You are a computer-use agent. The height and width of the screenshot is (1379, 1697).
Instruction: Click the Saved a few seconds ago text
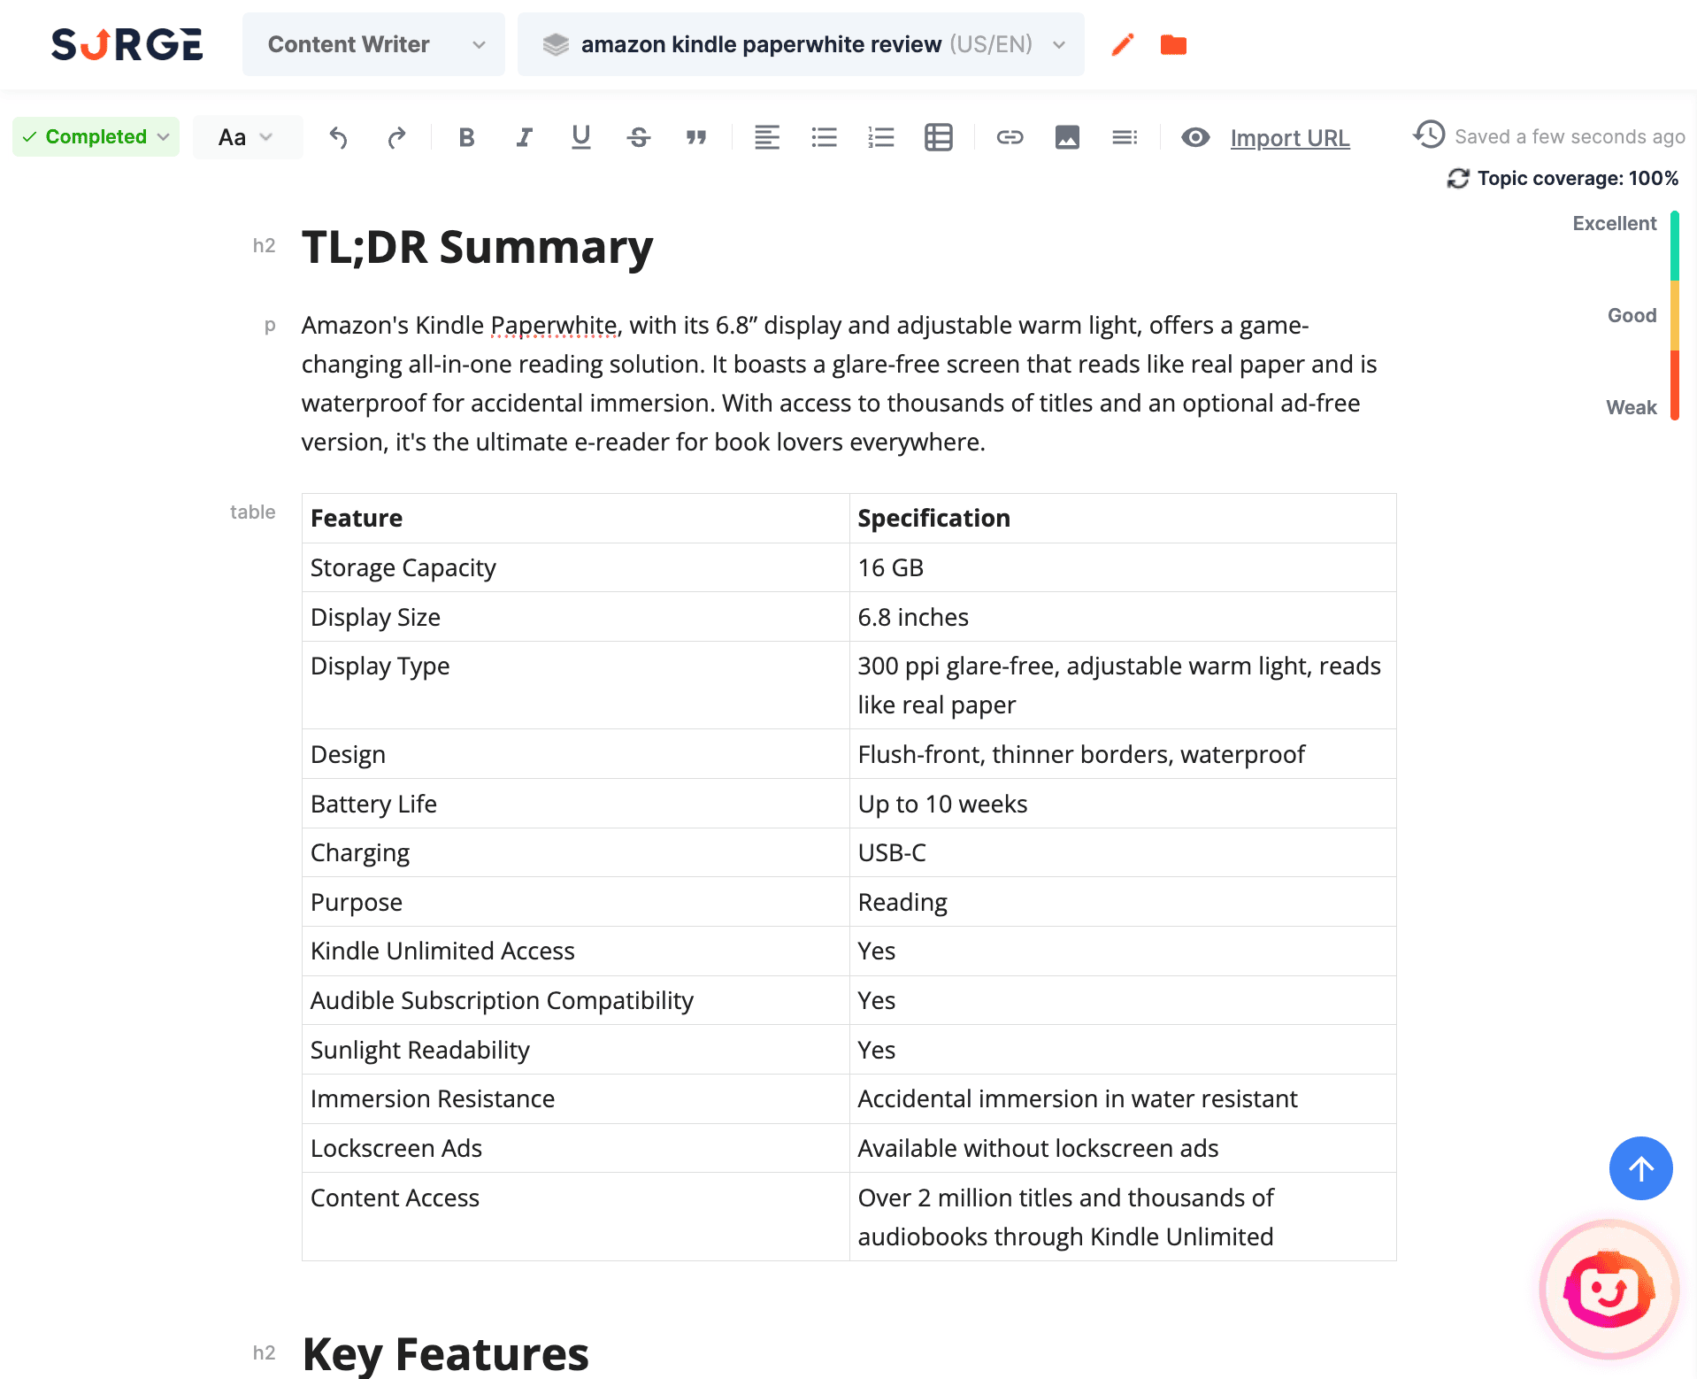click(x=1570, y=137)
